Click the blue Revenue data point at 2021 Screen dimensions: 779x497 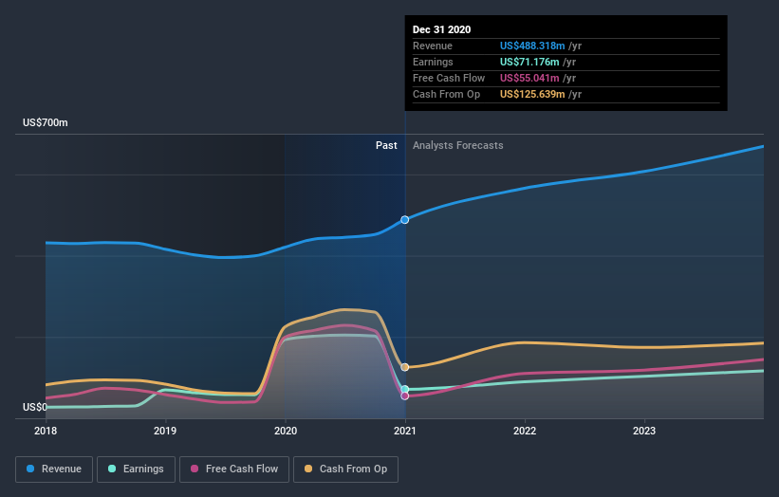click(x=405, y=219)
